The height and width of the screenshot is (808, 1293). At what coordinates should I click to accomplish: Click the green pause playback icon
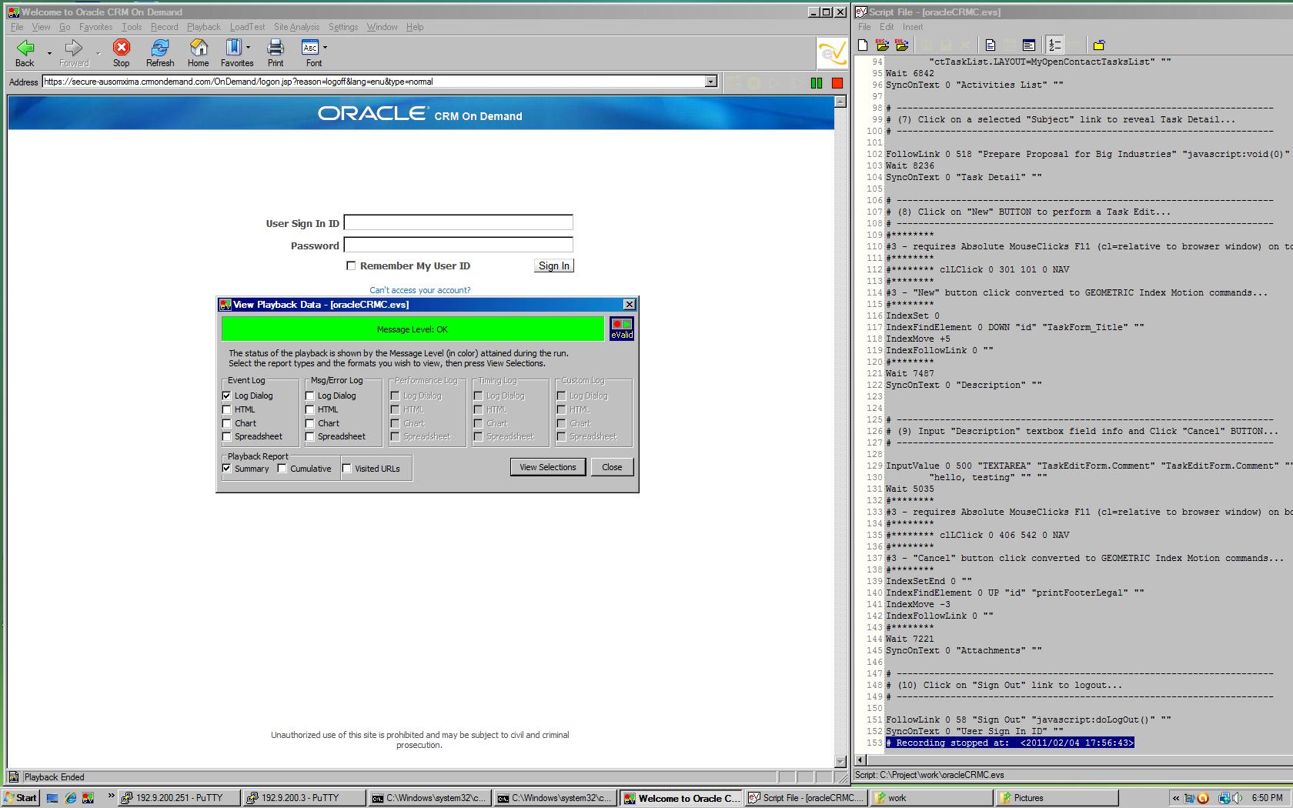point(817,82)
